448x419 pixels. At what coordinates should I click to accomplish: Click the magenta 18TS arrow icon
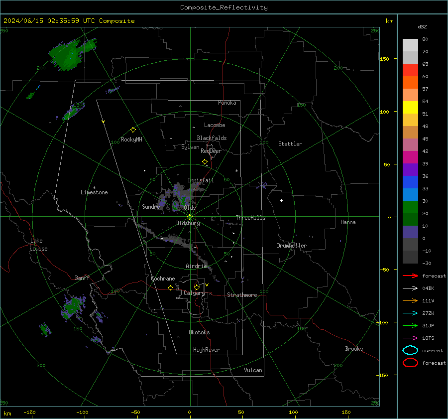[x=410, y=338]
